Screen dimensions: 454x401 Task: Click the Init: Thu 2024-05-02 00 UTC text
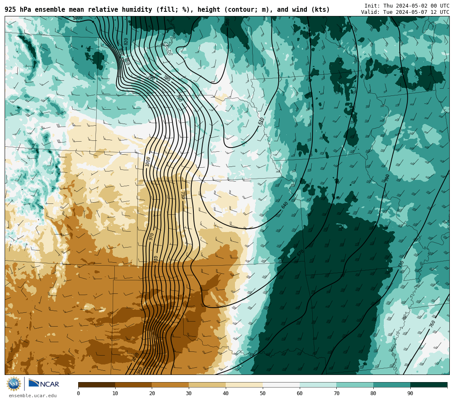coord(407,6)
